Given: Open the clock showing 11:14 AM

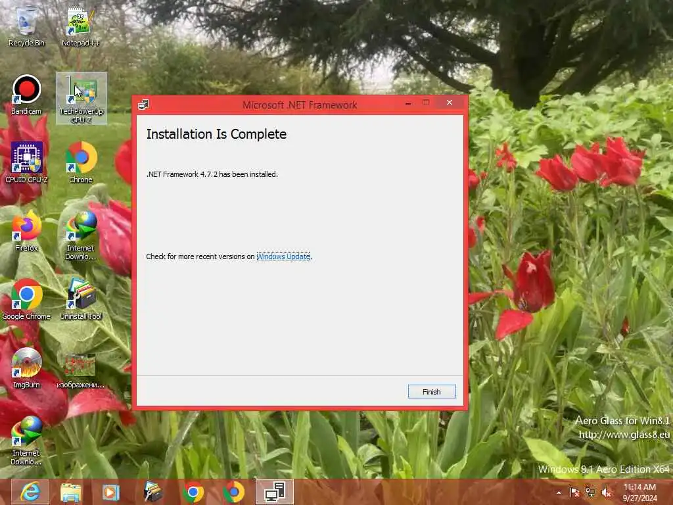Looking at the screenshot, I should (x=639, y=493).
